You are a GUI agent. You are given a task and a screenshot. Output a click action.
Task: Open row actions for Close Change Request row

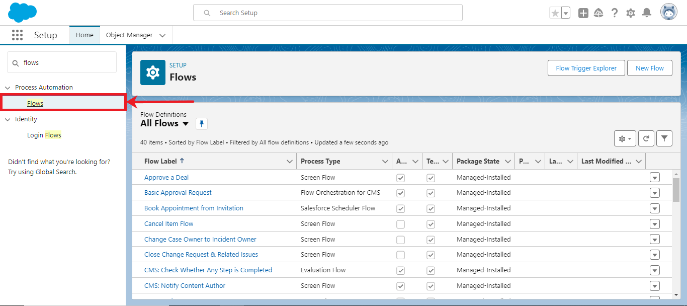(654, 255)
